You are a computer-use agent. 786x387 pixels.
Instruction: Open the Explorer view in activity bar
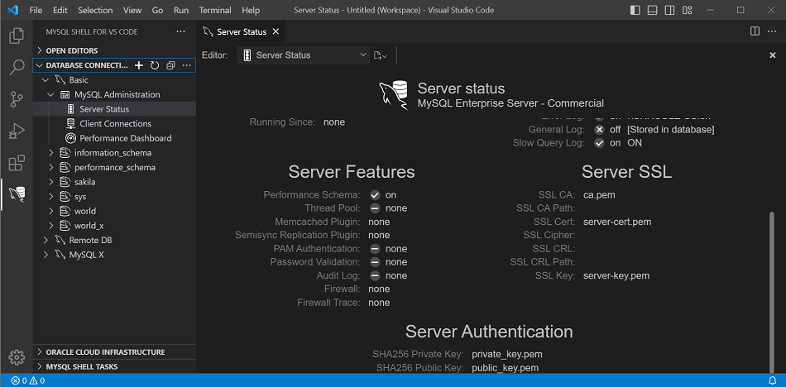click(16, 36)
